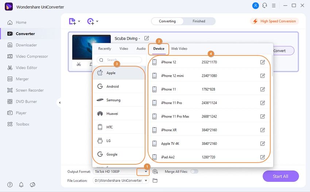Select the iPad Air2 preset

[x=209, y=157]
